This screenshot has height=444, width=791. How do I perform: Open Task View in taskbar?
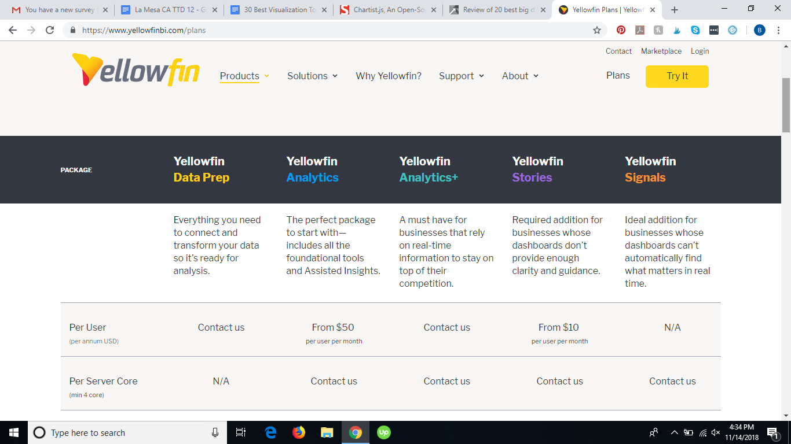coord(241,432)
